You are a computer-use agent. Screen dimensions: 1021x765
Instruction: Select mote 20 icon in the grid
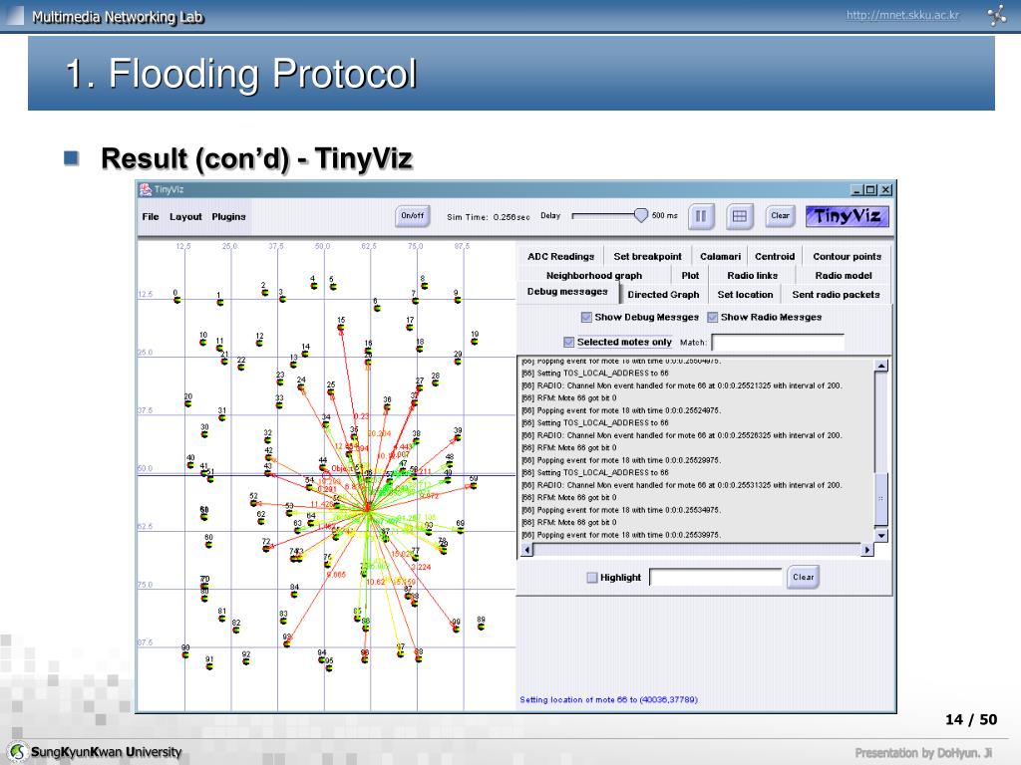[x=188, y=403]
